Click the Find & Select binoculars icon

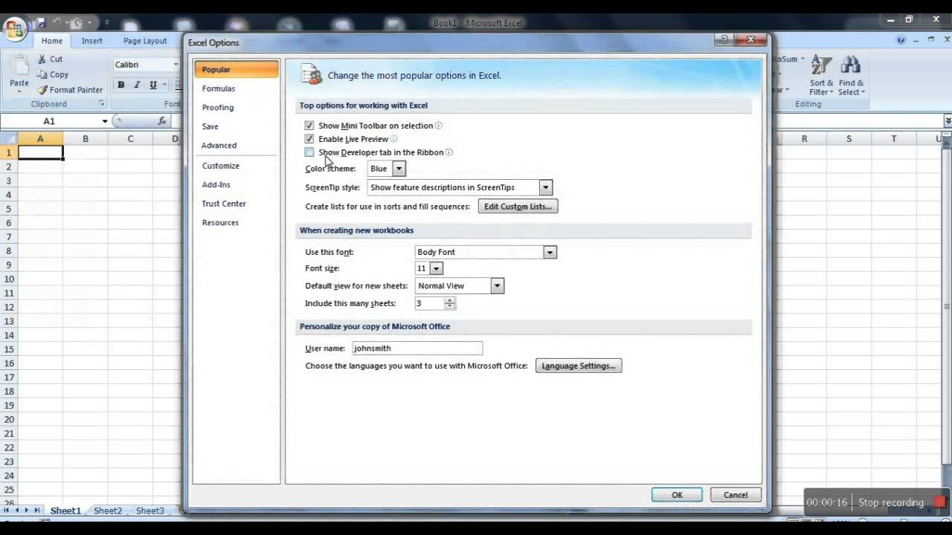click(851, 65)
